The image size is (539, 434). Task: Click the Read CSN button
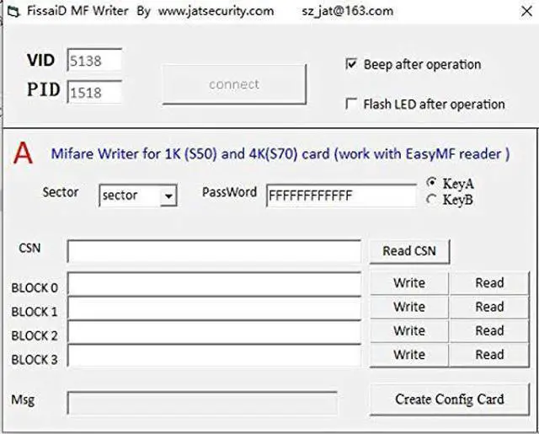(409, 250)
